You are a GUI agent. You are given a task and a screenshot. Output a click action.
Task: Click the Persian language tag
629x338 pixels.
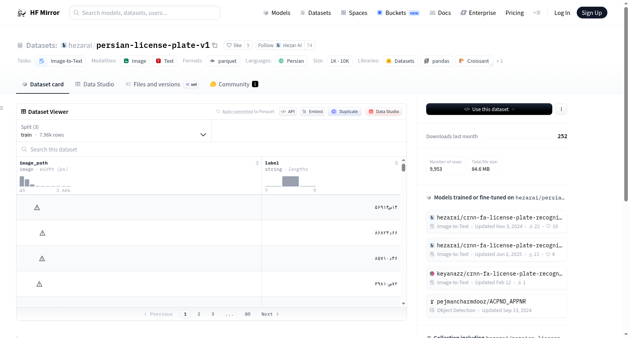pyautogui.click(x=291, y=61)
